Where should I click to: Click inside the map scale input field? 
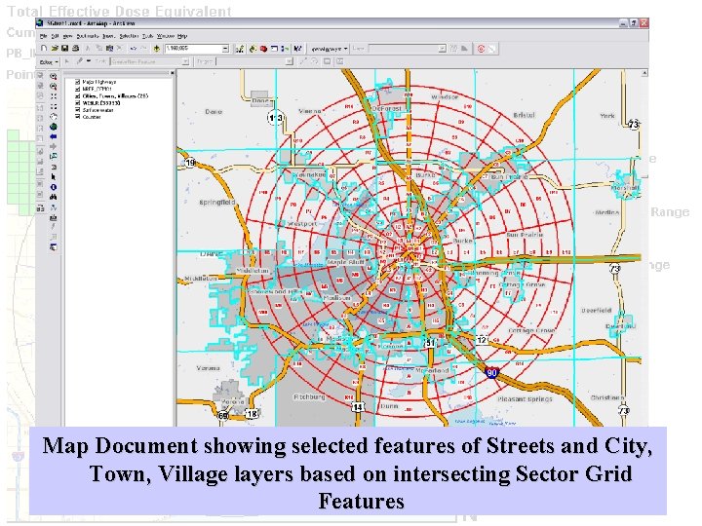pos(193,49)
